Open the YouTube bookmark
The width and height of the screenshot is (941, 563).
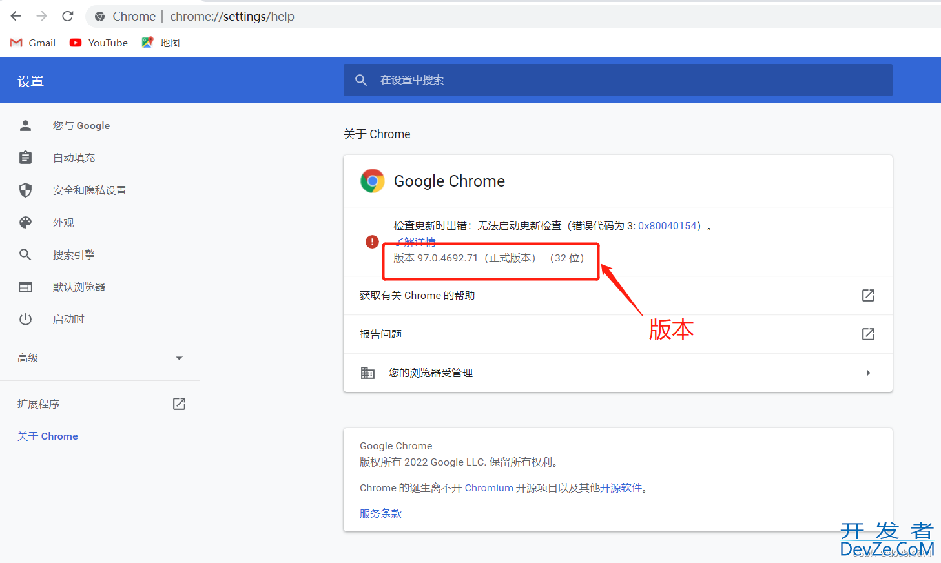point(99,43)
